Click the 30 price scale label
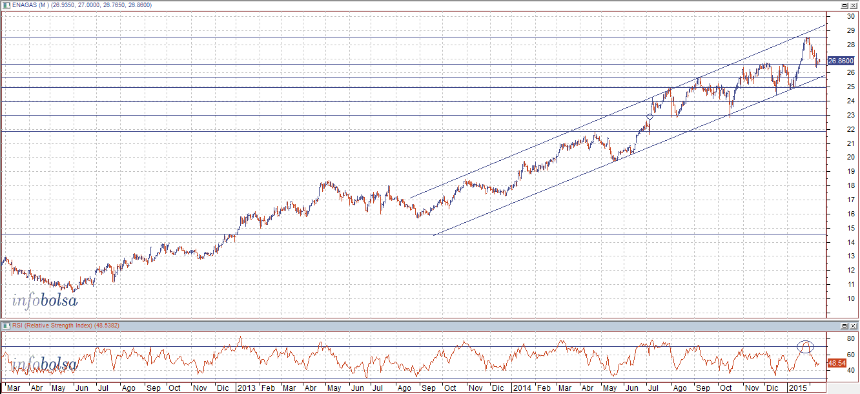 coord(851,16)
